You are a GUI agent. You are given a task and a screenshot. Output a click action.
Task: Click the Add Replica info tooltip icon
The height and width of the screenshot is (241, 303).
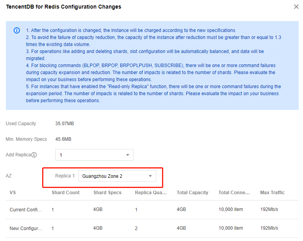coord(34,155)
